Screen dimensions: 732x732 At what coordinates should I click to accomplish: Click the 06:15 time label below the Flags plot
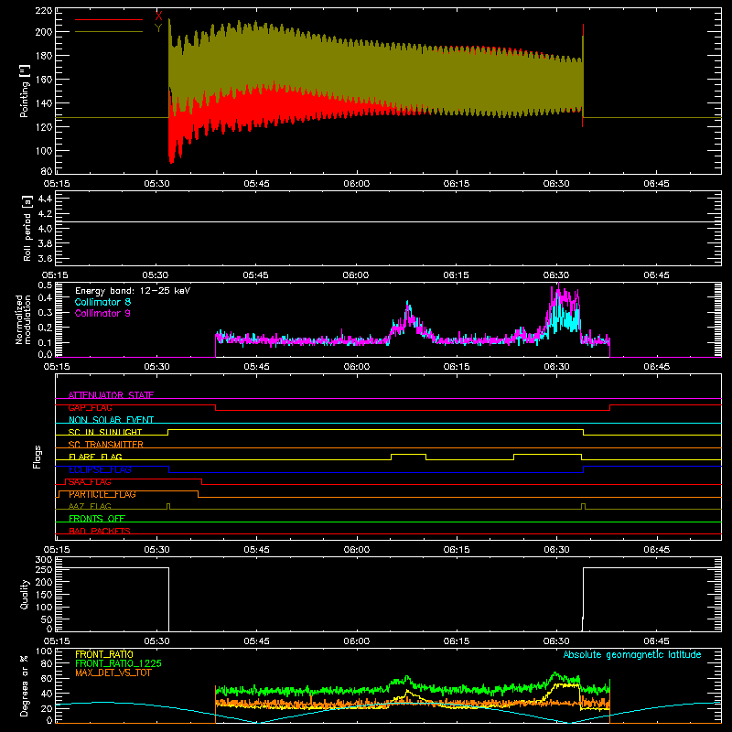click(456, 550)
